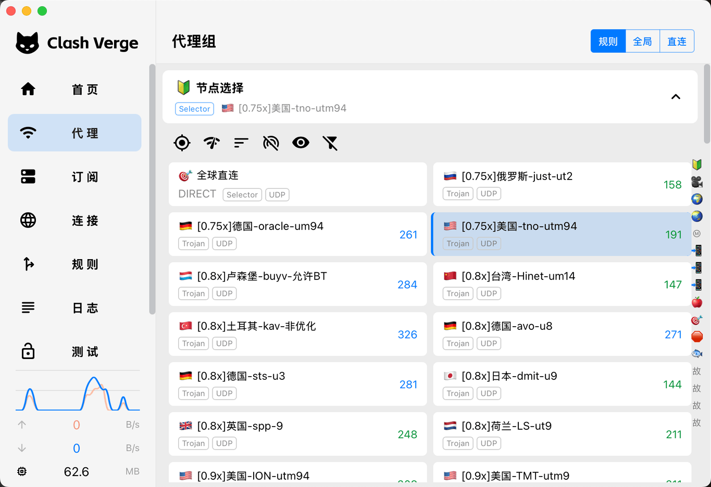Viewport: 711px width, 487px height.
Task: Run the delay test wifi icon
Action: click(211, 143)
